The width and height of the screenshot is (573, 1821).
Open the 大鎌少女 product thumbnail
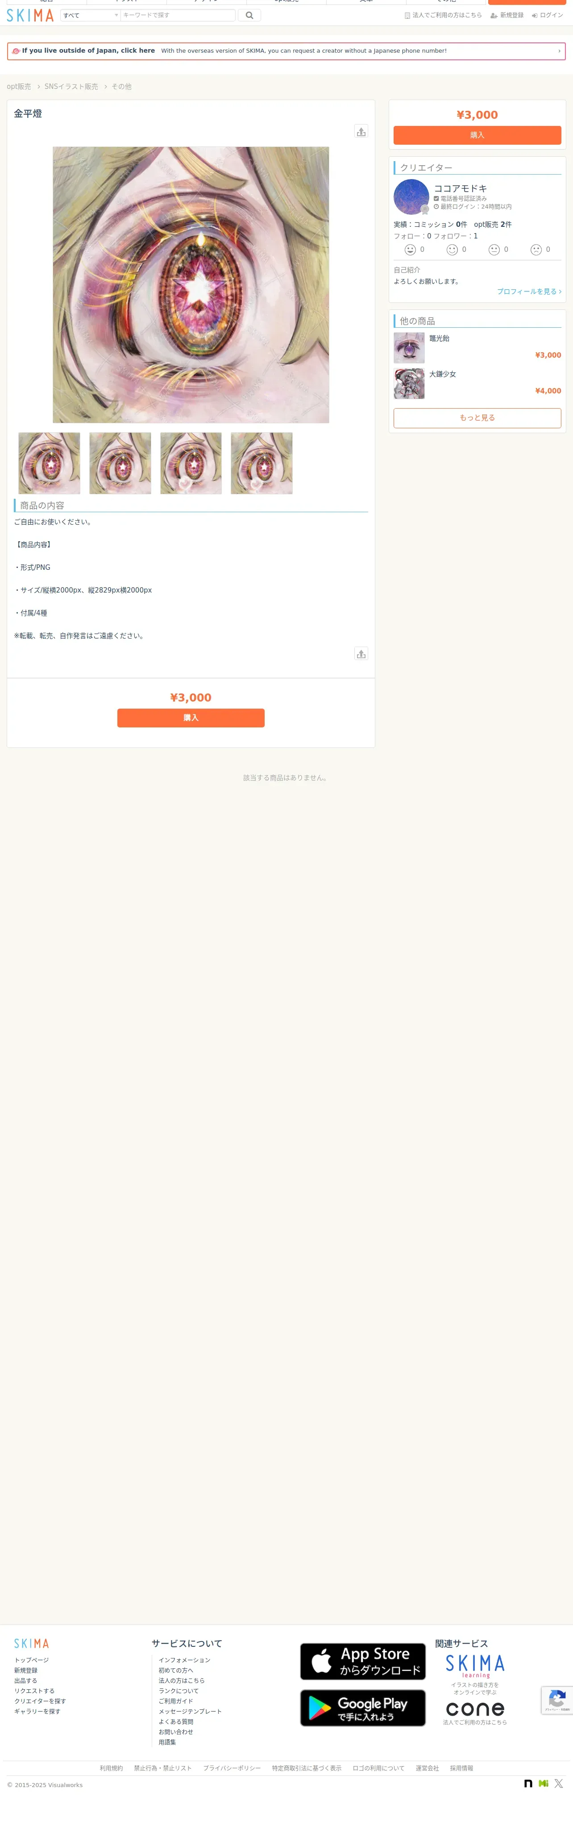(409, 383)
